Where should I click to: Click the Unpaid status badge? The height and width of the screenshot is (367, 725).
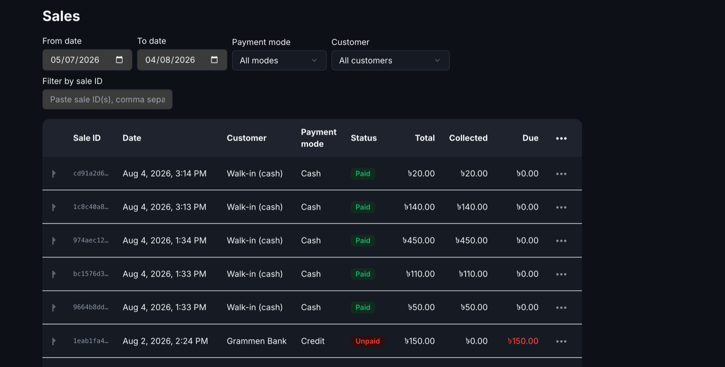click(x=367, y=341)
